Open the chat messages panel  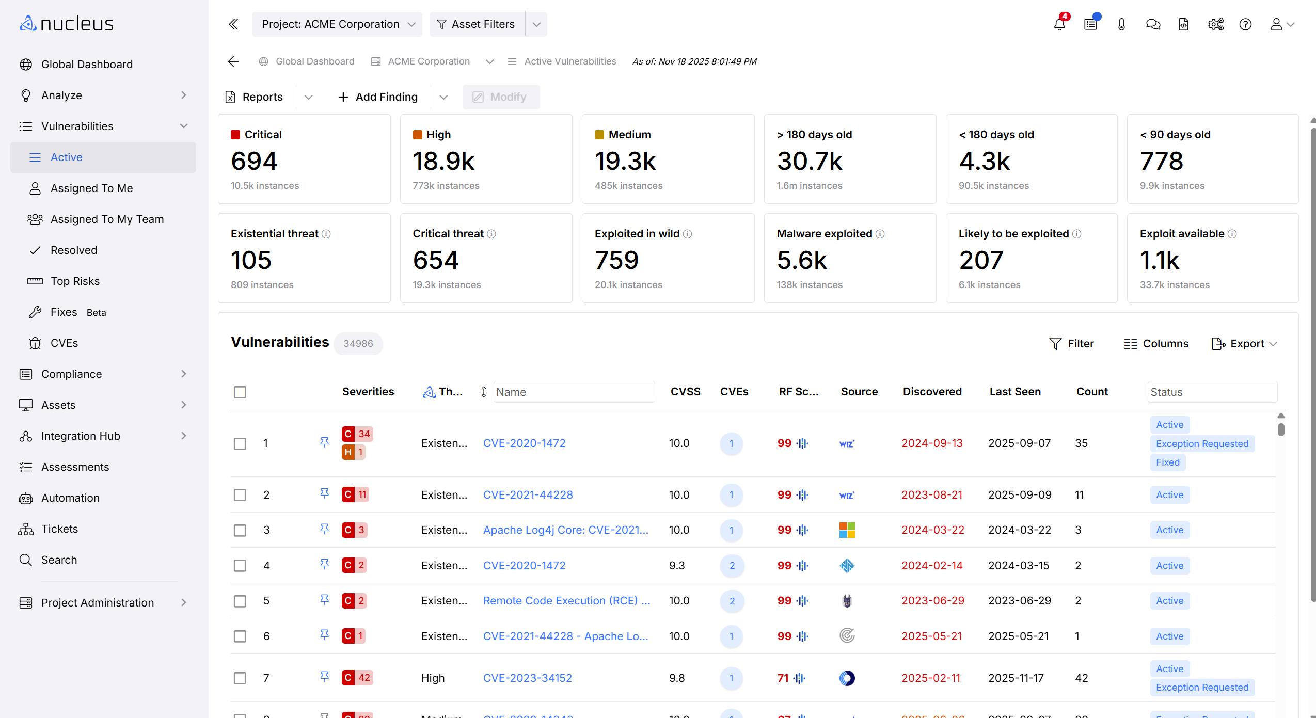point(1153,24)
